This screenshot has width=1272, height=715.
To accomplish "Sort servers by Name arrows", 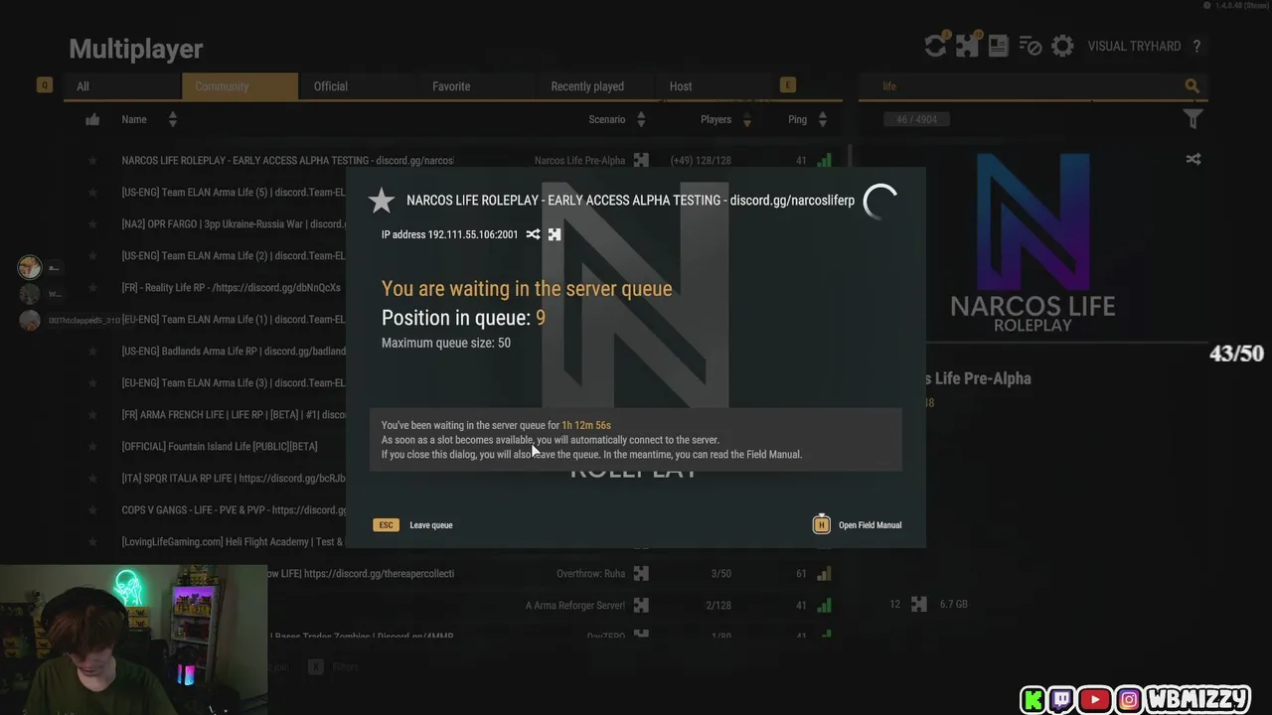I will (x=173, y=119).
